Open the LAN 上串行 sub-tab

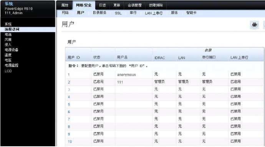point(154,13)
